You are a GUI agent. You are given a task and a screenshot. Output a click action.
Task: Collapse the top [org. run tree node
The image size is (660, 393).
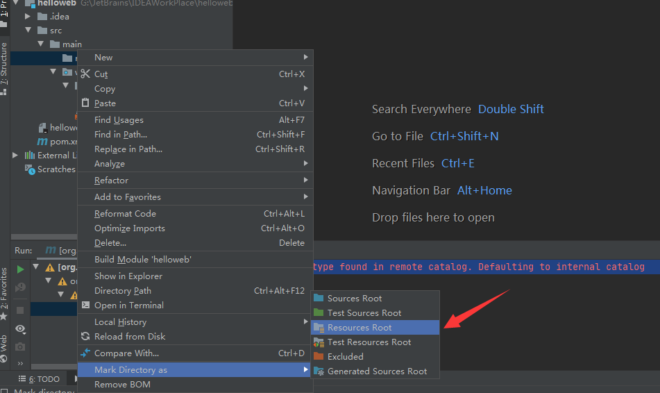(36, 267)
